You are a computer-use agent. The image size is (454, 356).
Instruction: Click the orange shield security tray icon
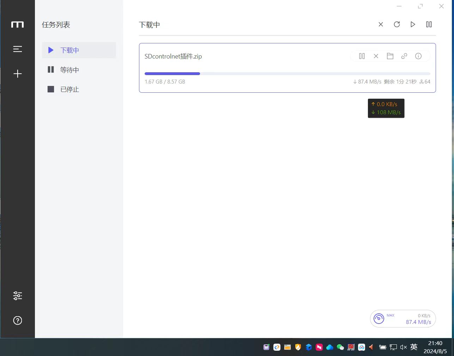298,347
